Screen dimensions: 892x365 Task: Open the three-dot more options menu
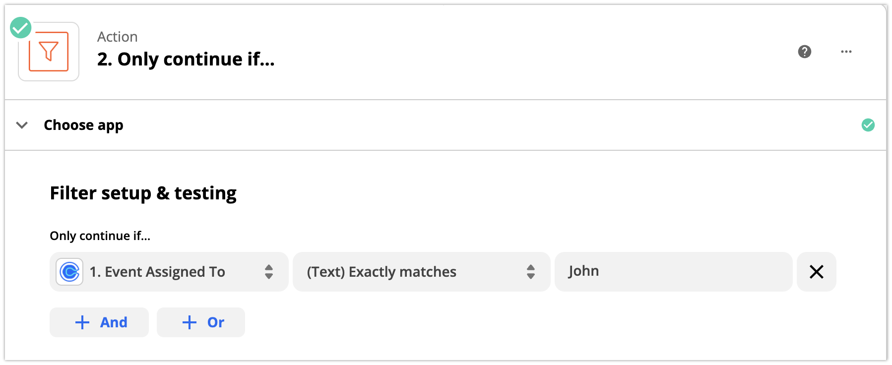846,52
